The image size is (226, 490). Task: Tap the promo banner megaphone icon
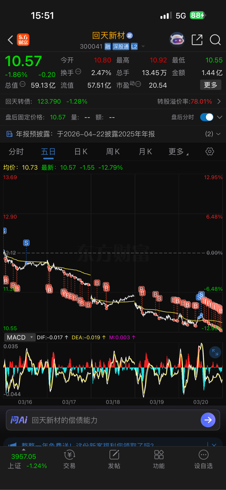12,445
